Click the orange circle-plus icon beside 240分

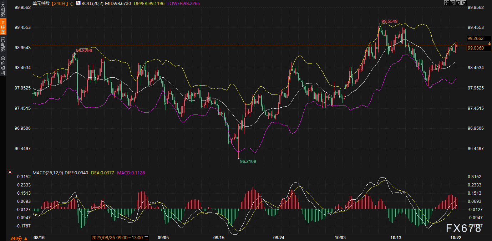[72, 3]
